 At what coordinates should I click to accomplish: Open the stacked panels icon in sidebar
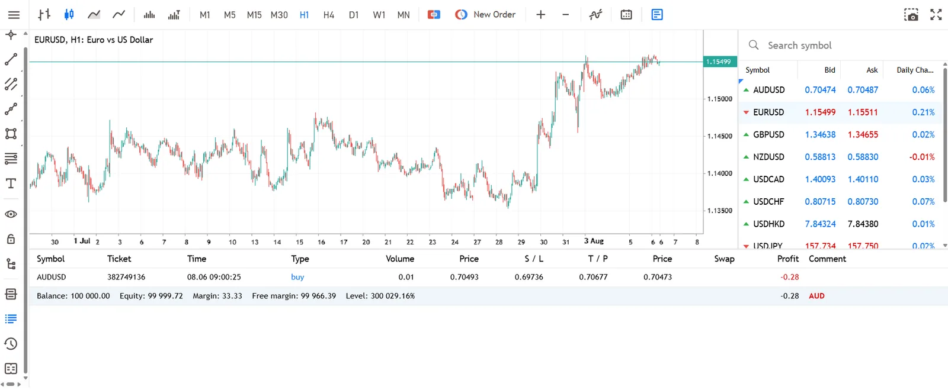click(11, 294)
